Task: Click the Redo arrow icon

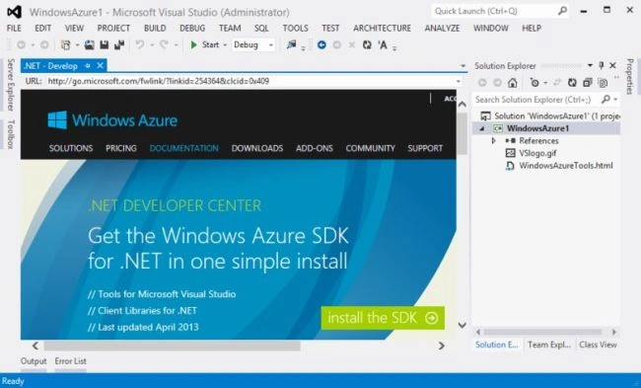Action: (164, 44)
